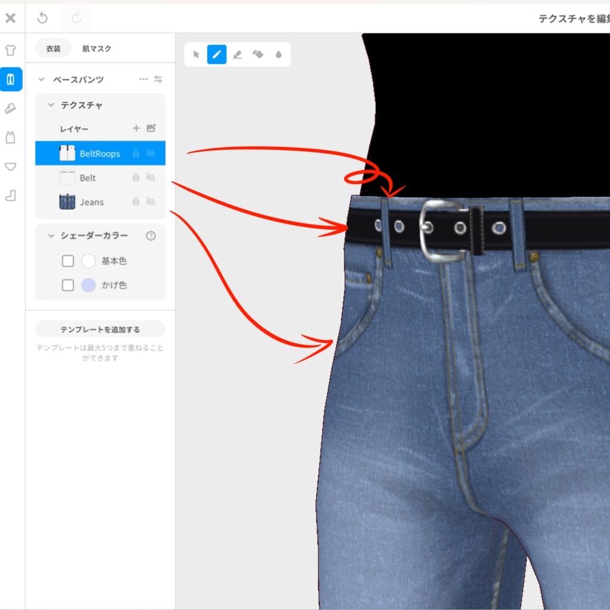Open the かげ色 lavender color swatch
This screenshot has height=610, width=610.
(88, 285)
